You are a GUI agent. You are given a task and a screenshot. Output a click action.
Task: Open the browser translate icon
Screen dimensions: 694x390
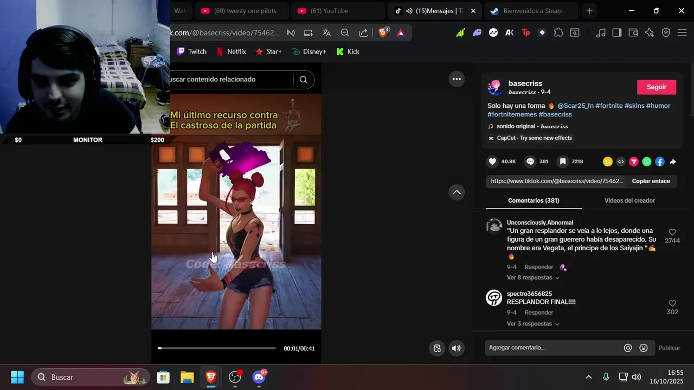click(326, 32)
